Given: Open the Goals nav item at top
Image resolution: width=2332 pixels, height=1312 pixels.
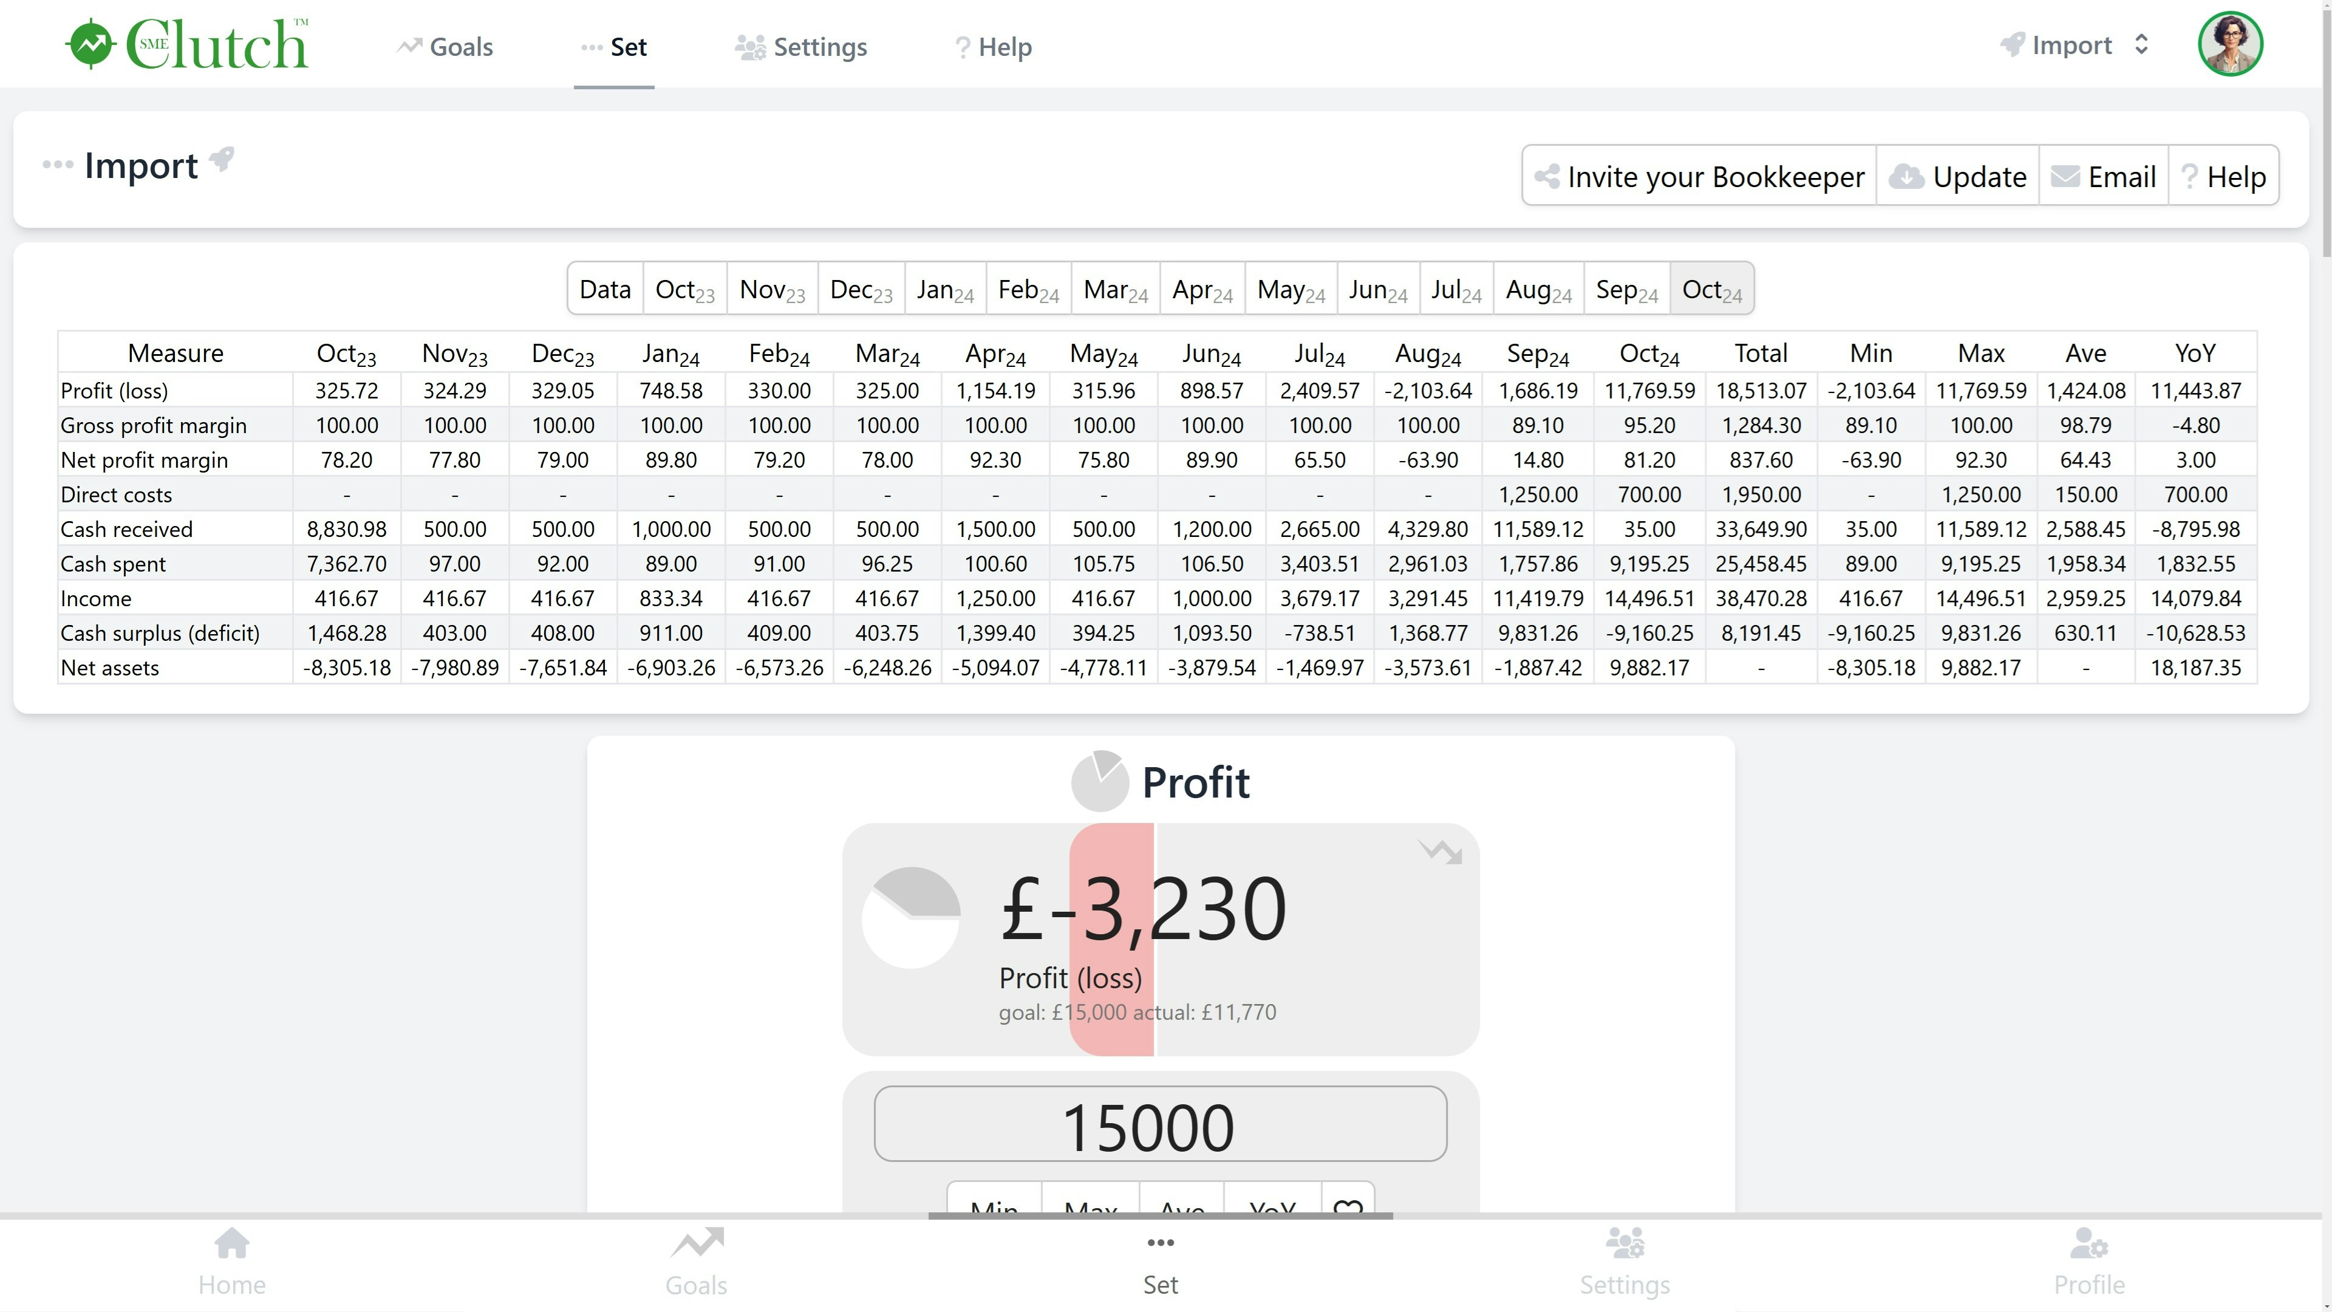Looking at the screenshot, I should pos(445,46).
